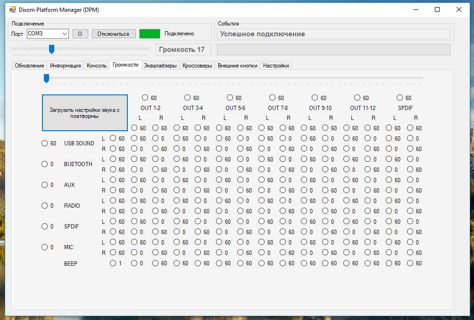Select the radio button above OUT 1-2
Viewport: 474px width, 320px height.
(x=145, y=98)
